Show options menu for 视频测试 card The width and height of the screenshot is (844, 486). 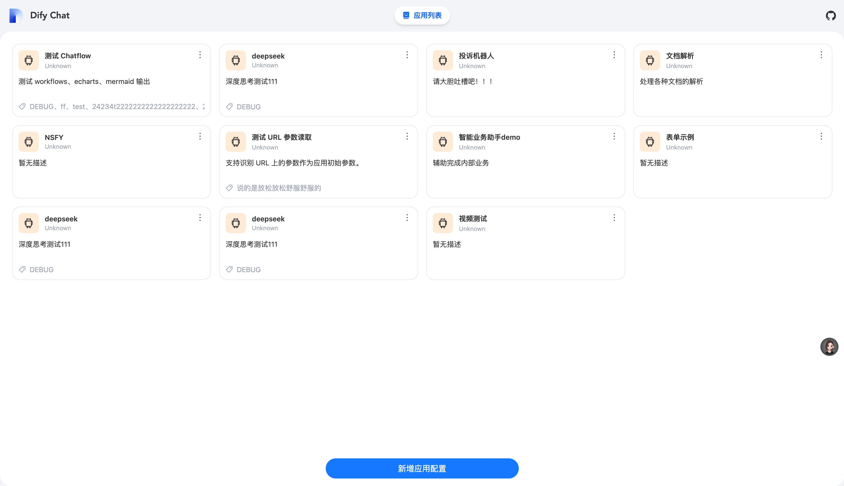click(x=614, y=218)
